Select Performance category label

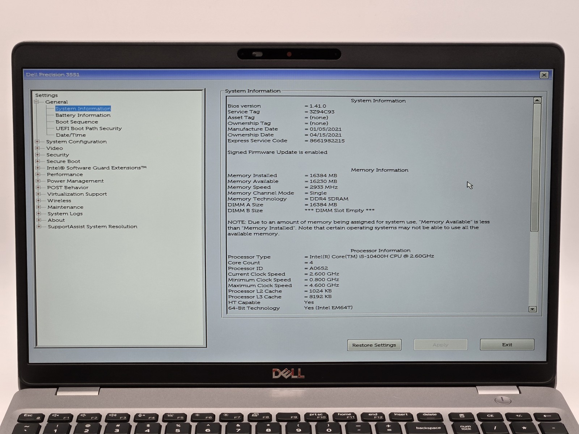click(65, 174)
